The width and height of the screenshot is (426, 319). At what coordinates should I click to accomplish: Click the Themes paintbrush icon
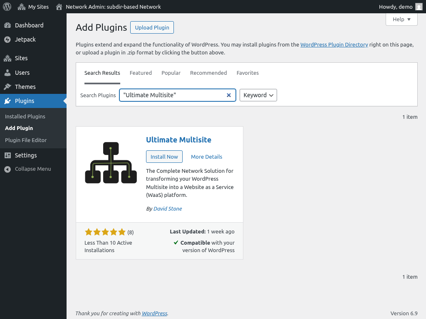pyautogui.click(x=7, y=87)
